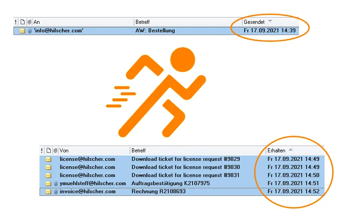Click envelope icon for license request #9830
This screenshot has width=347, height=222.
(x=48, y=167)
